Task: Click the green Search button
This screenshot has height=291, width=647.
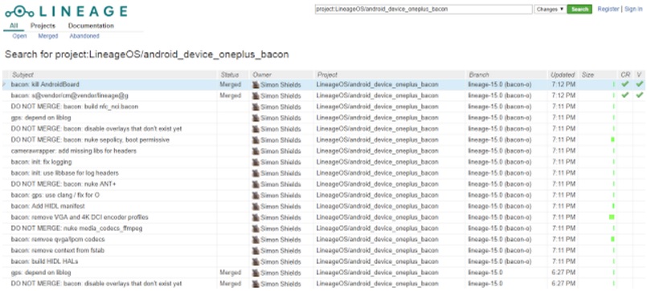Action: click(x=579, y=9)
